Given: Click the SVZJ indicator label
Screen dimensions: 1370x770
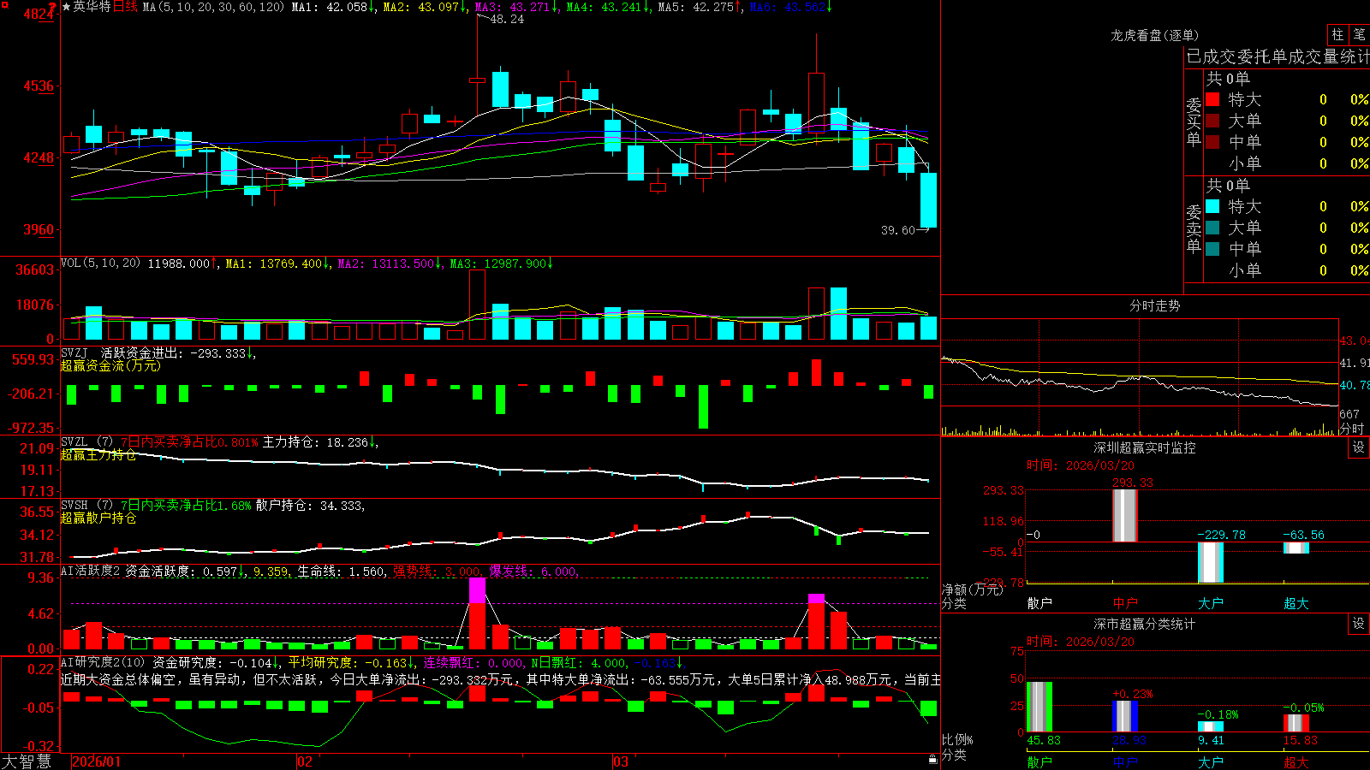Looking at the screenshot, I should pyautogui.click(x=74, y=352).
